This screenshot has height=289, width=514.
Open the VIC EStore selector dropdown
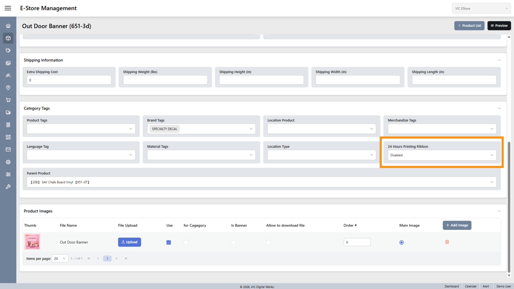(x=481, y=9)
